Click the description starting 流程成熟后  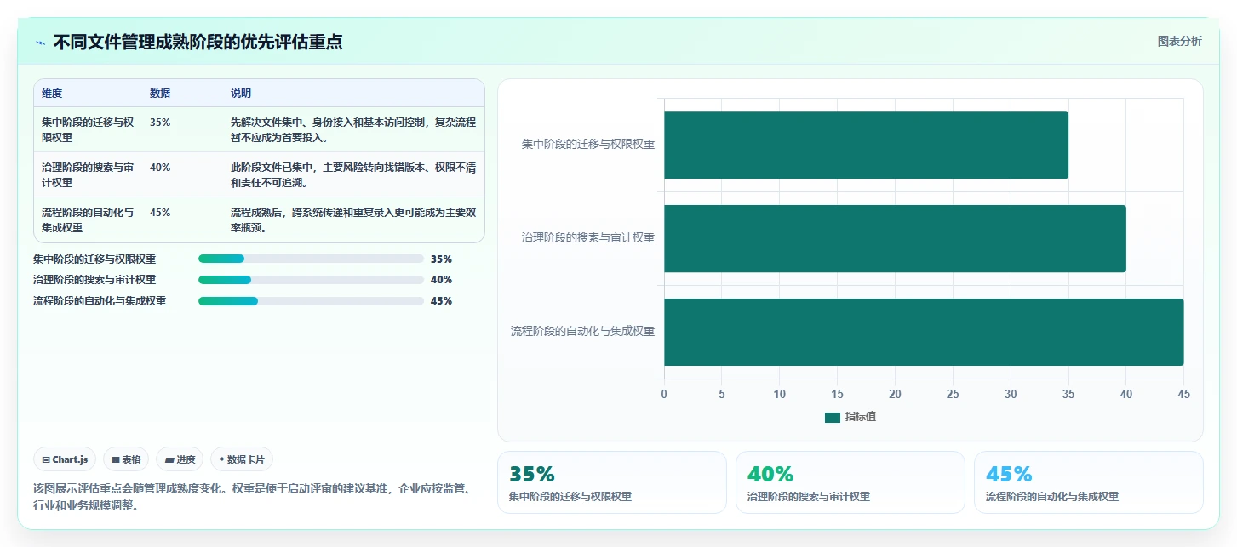353,219
